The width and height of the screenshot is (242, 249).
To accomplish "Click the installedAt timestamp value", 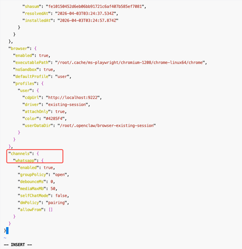I will click(88, 20).
